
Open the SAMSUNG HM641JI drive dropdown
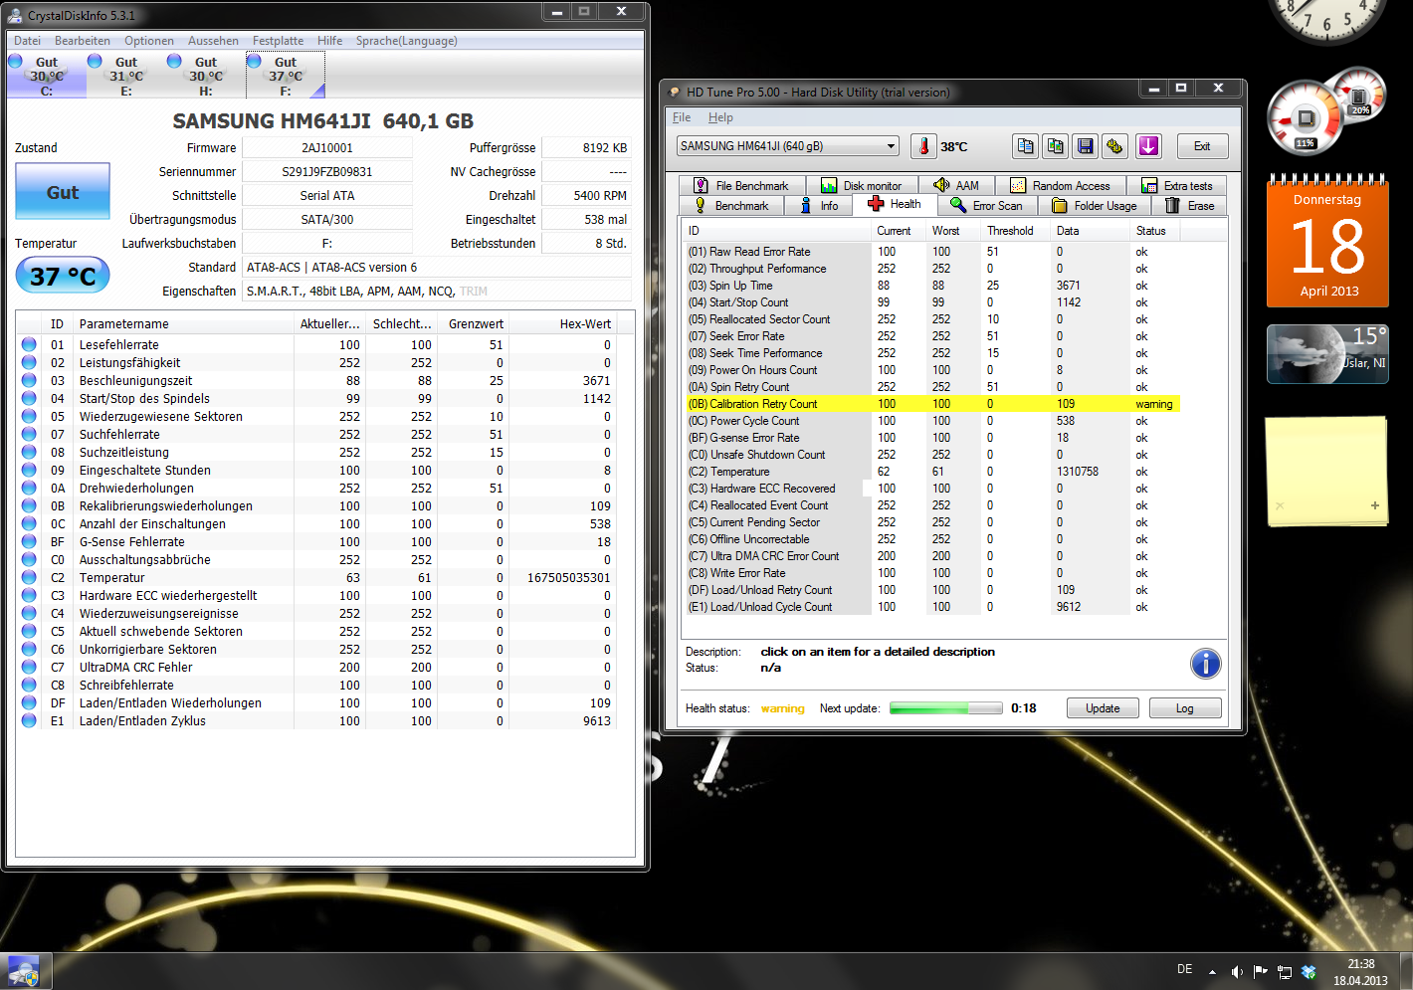coord(787,146)
